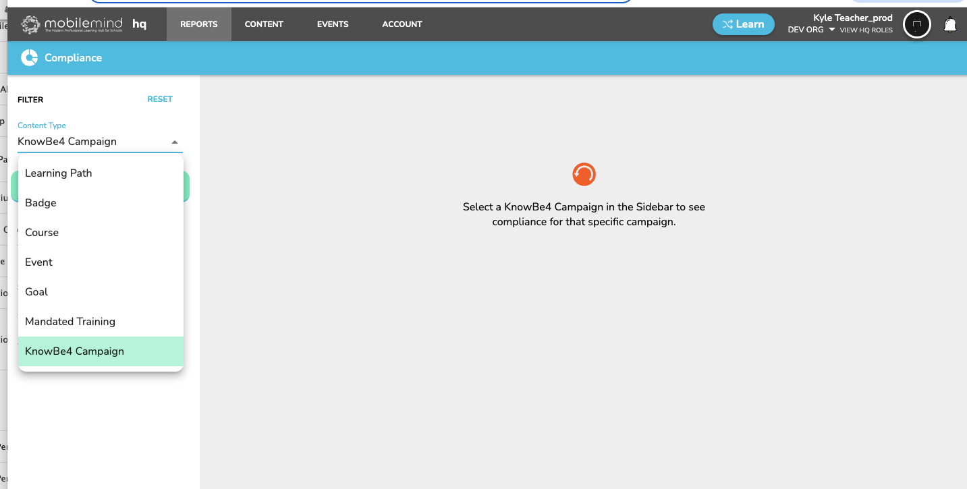The height and width of the screenshot is (489, 967).
Task: Click the VIEW HQ ROLES link
Action: (x=866, y=30)
